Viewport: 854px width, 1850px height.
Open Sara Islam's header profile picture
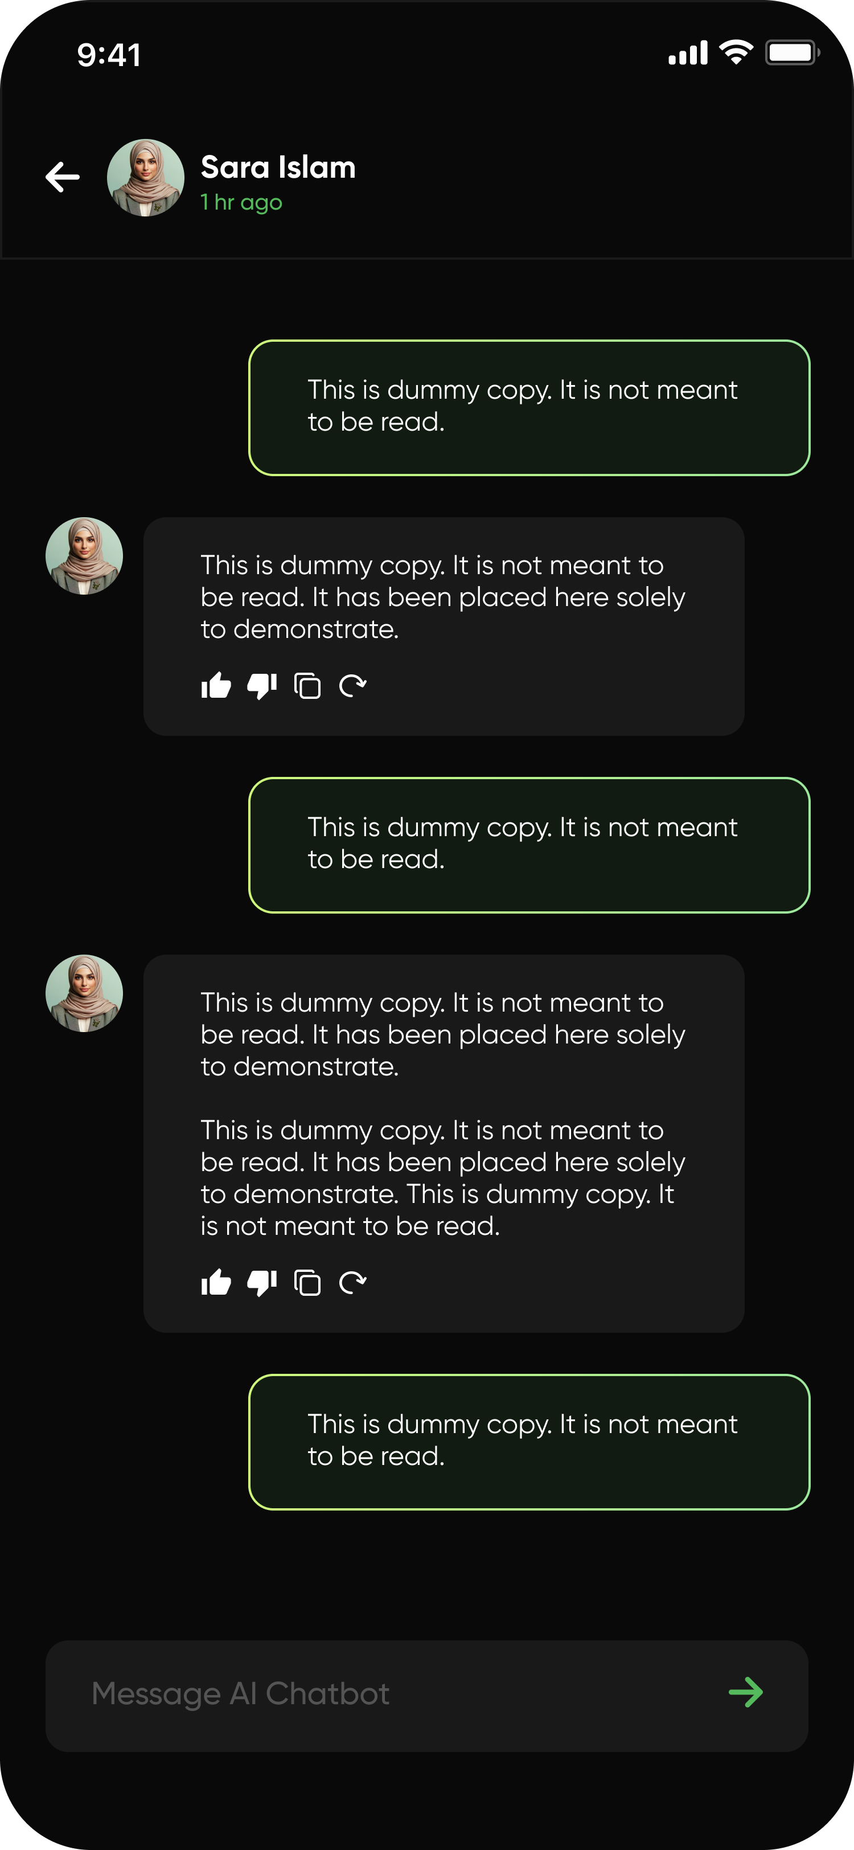click(146, 177)
